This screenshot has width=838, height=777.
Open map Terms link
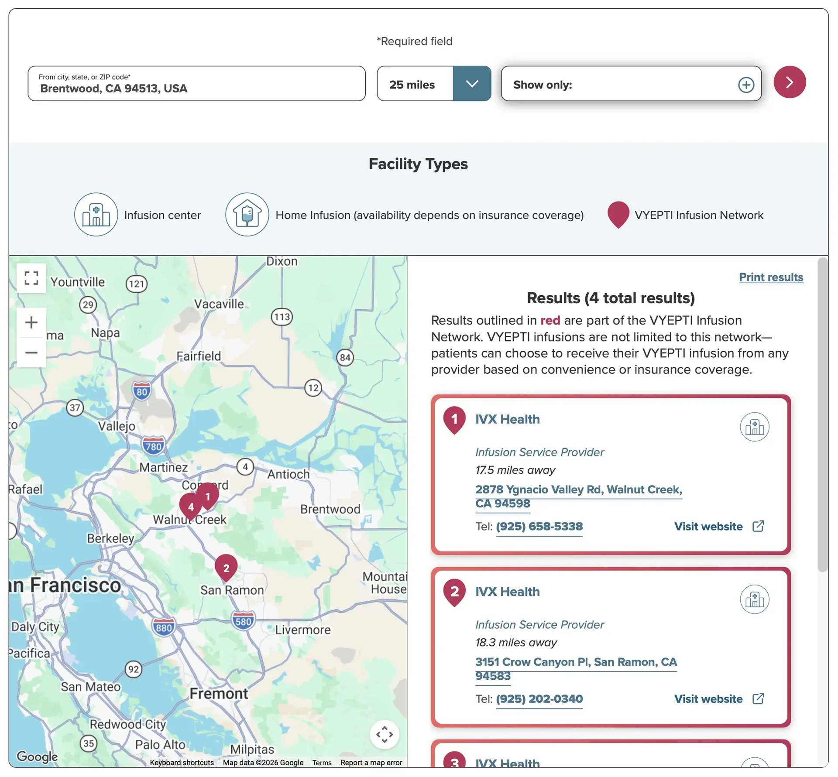coord(322,762)
